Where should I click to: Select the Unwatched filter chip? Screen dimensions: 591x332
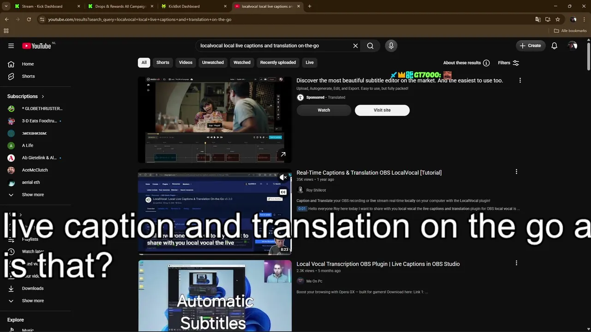click(213, 63)
